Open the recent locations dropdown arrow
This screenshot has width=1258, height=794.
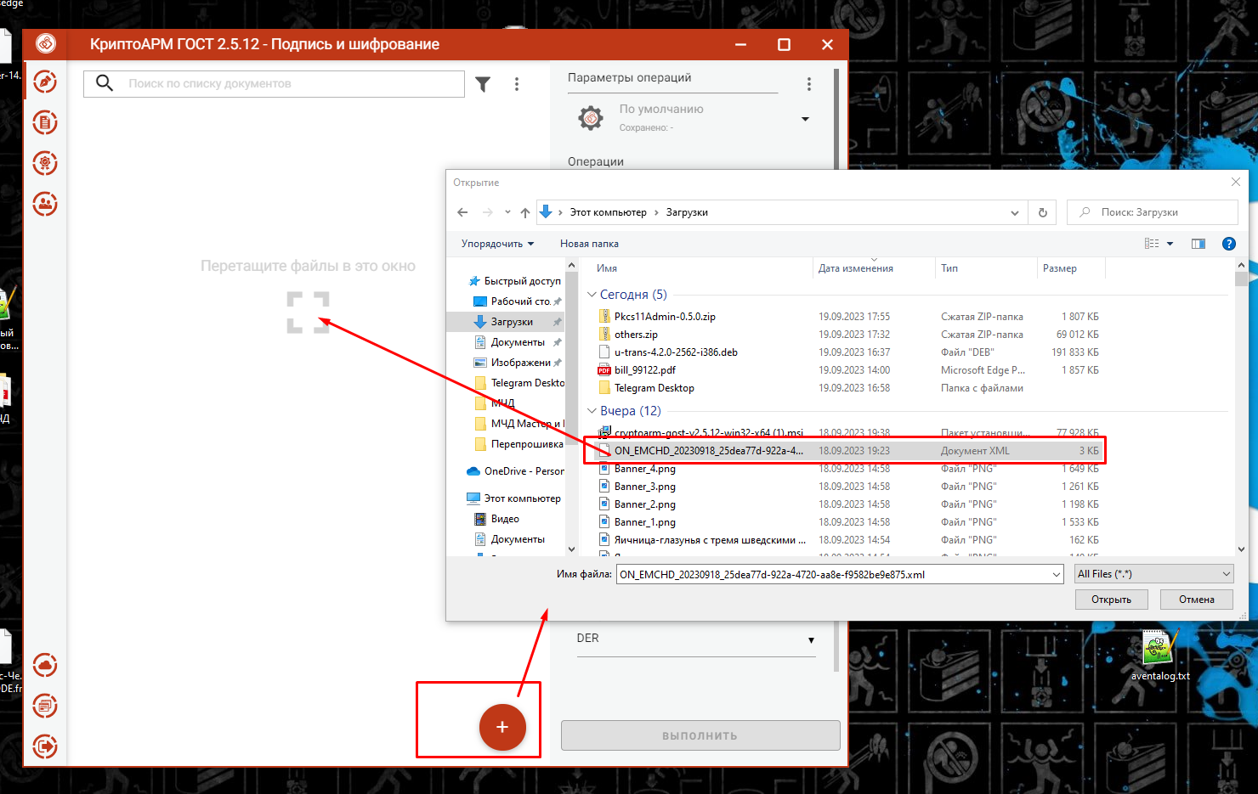coord(507,212)
